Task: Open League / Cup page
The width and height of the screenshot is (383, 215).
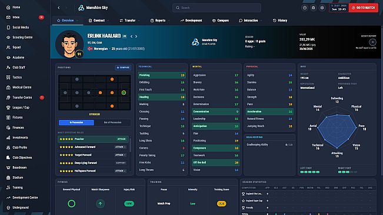Action: pyautogui.click(x=21, y=107)
